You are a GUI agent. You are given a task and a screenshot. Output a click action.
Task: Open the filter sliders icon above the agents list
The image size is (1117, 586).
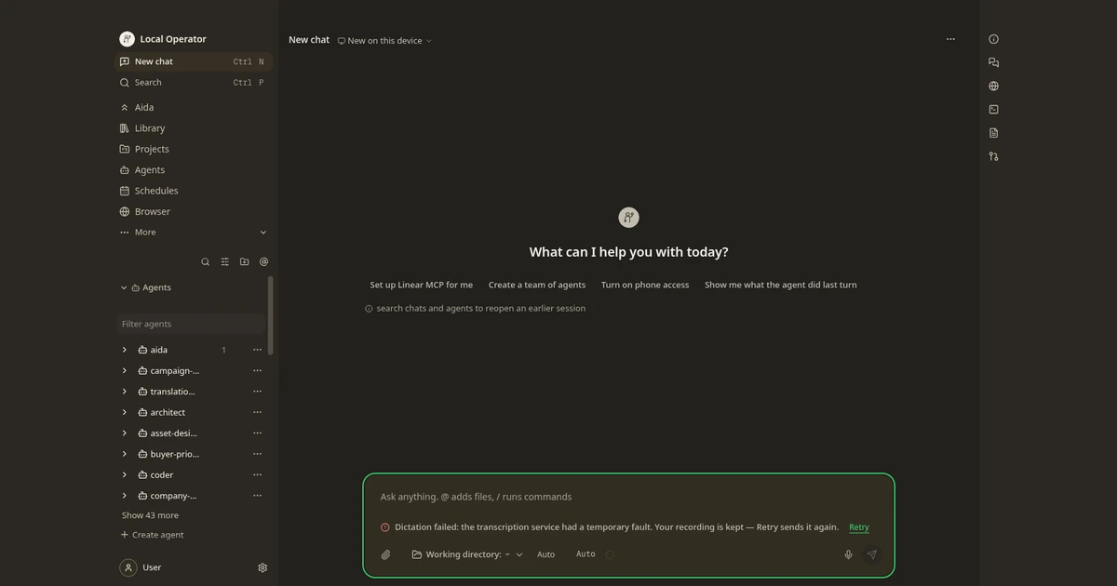[224, 262]
